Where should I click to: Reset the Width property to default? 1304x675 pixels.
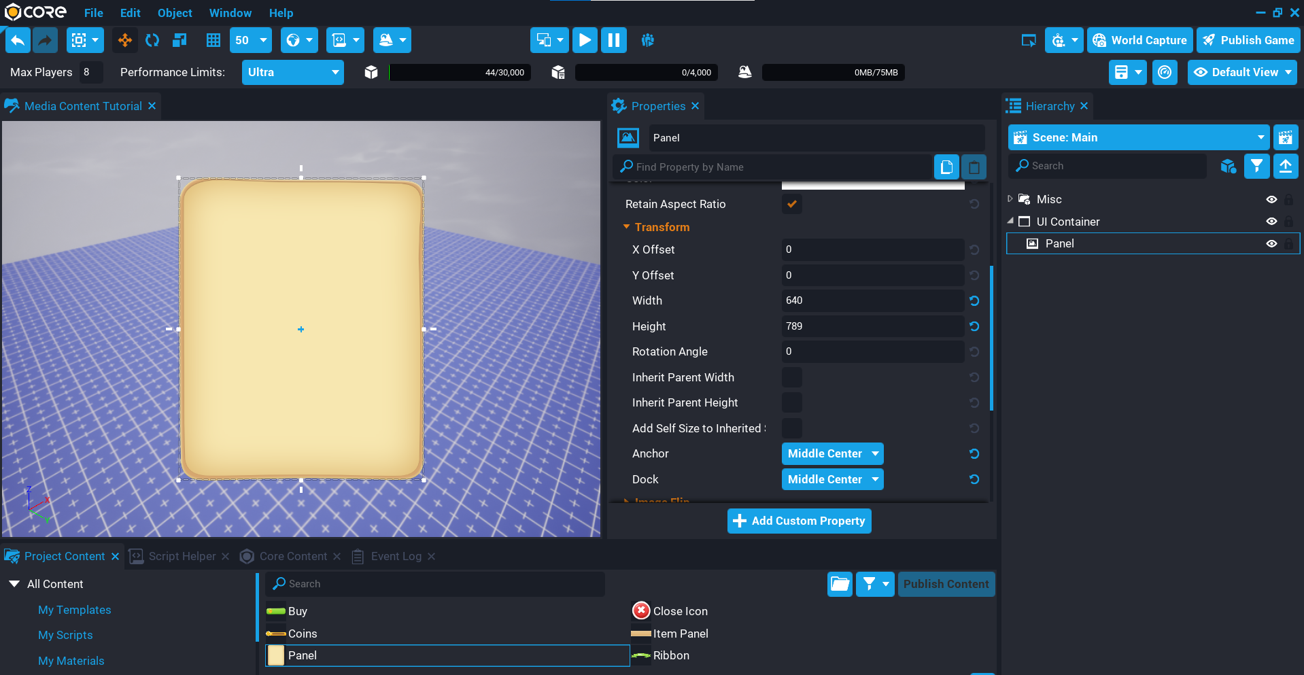pyautogui.click(x=974, y=300)
